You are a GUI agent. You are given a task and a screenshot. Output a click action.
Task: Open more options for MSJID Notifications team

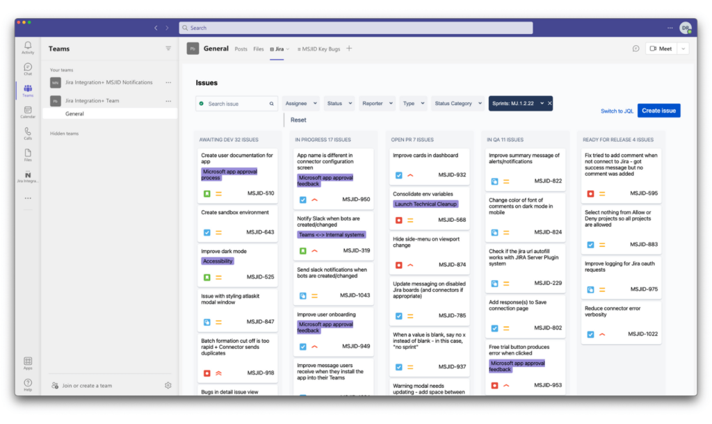(168, 83)
